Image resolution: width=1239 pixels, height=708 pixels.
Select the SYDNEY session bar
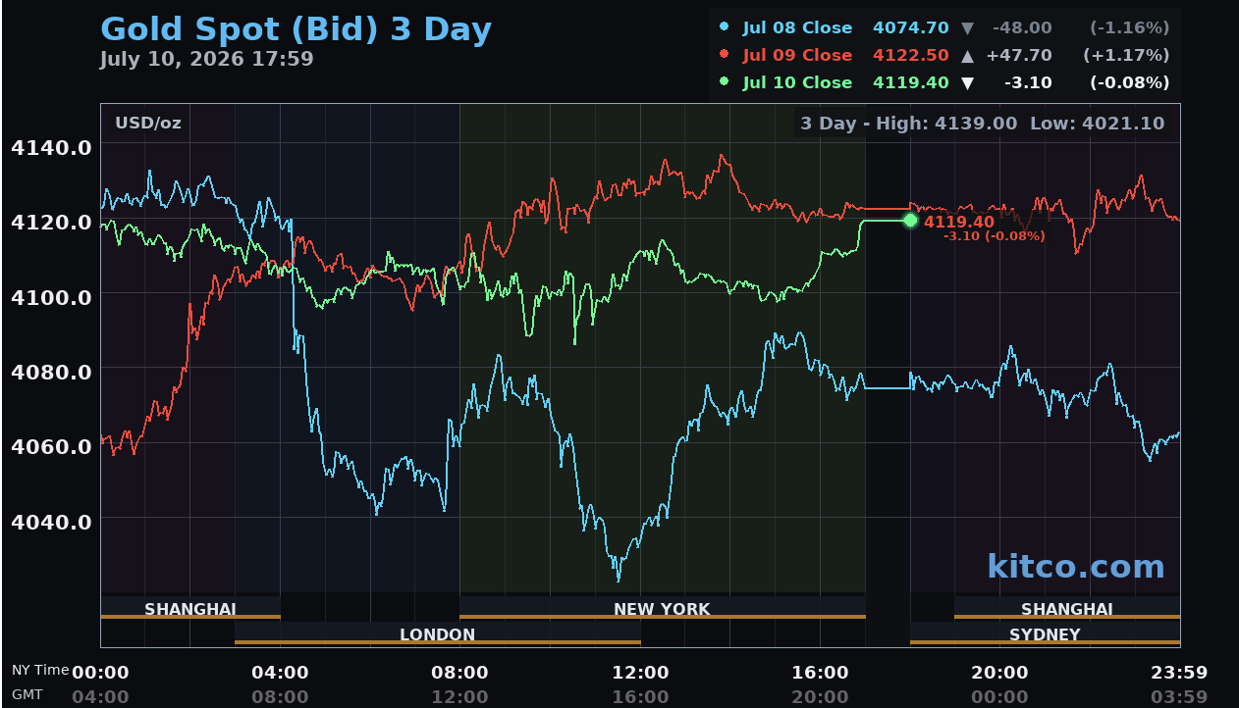1045,633
